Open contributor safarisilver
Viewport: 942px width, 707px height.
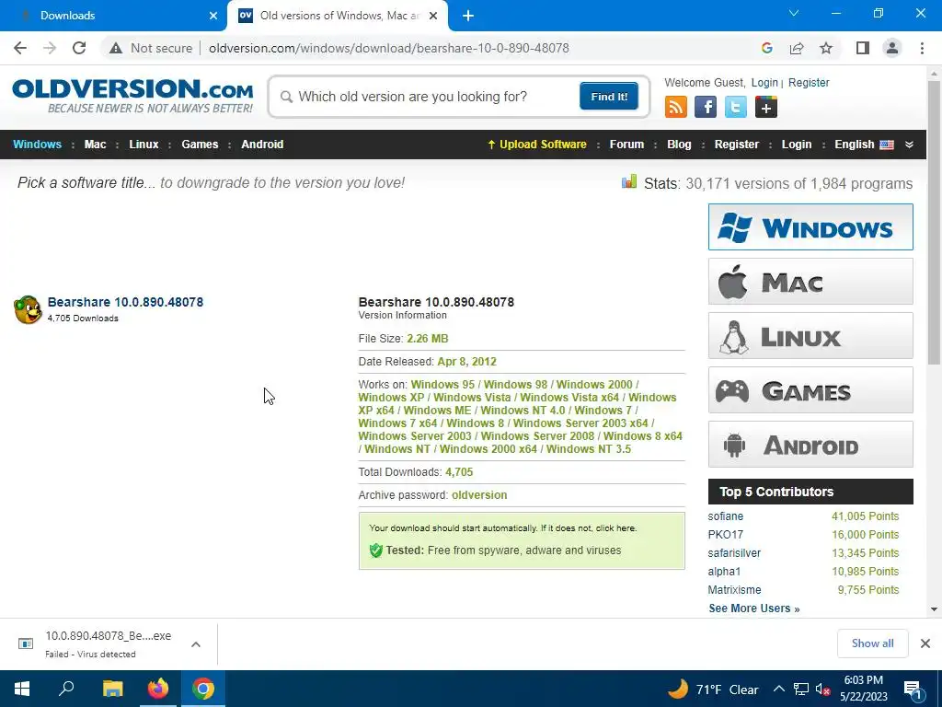pos(734,553)
